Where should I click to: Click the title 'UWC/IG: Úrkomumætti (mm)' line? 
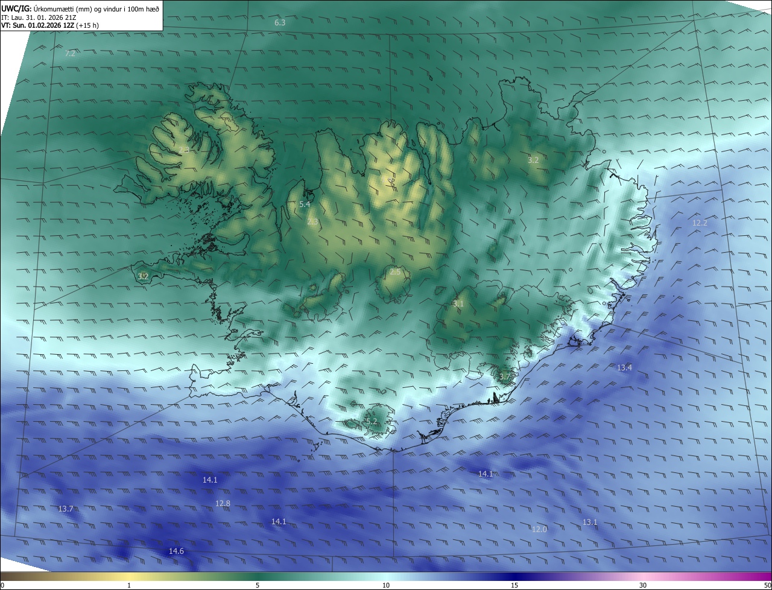point(80,8)
